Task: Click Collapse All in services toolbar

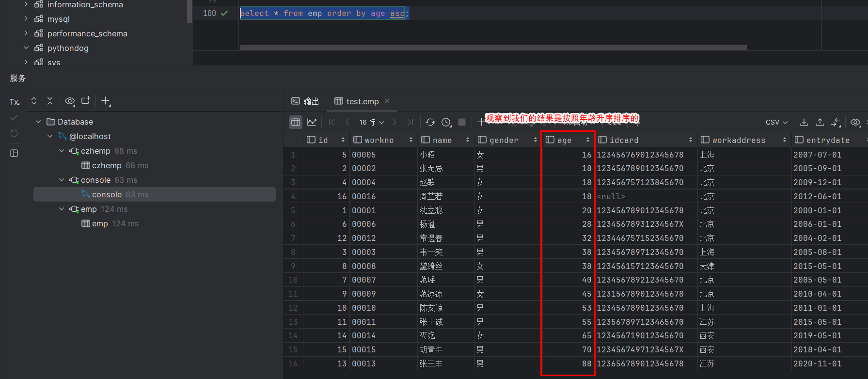Action: point(50,101)
